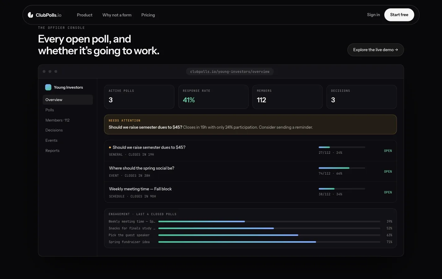This screenshot has height=279, width=442.
Task: Click the Response Rate 41% card
Action: point(213,97)
